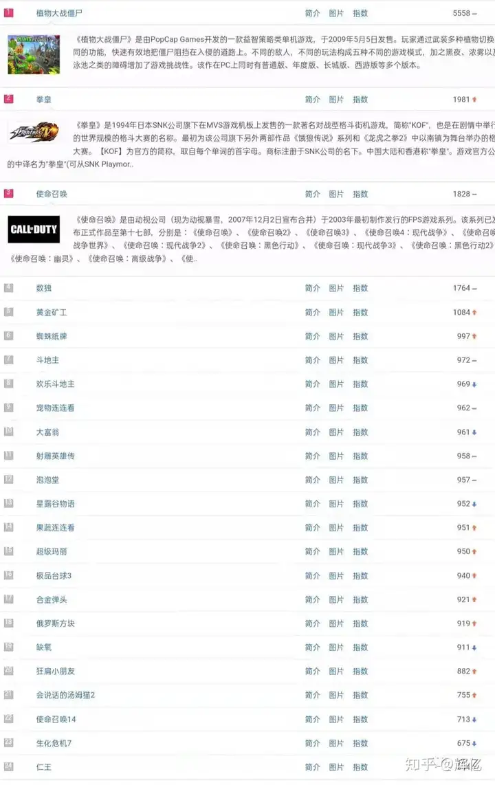
Task: Click the up arrow next to 997
Action: 474,336
